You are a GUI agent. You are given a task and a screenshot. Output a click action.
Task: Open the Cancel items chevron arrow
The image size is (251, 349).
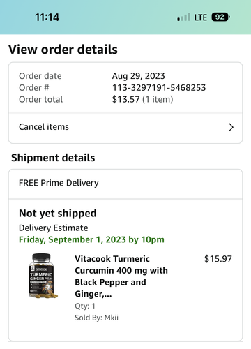231,127
